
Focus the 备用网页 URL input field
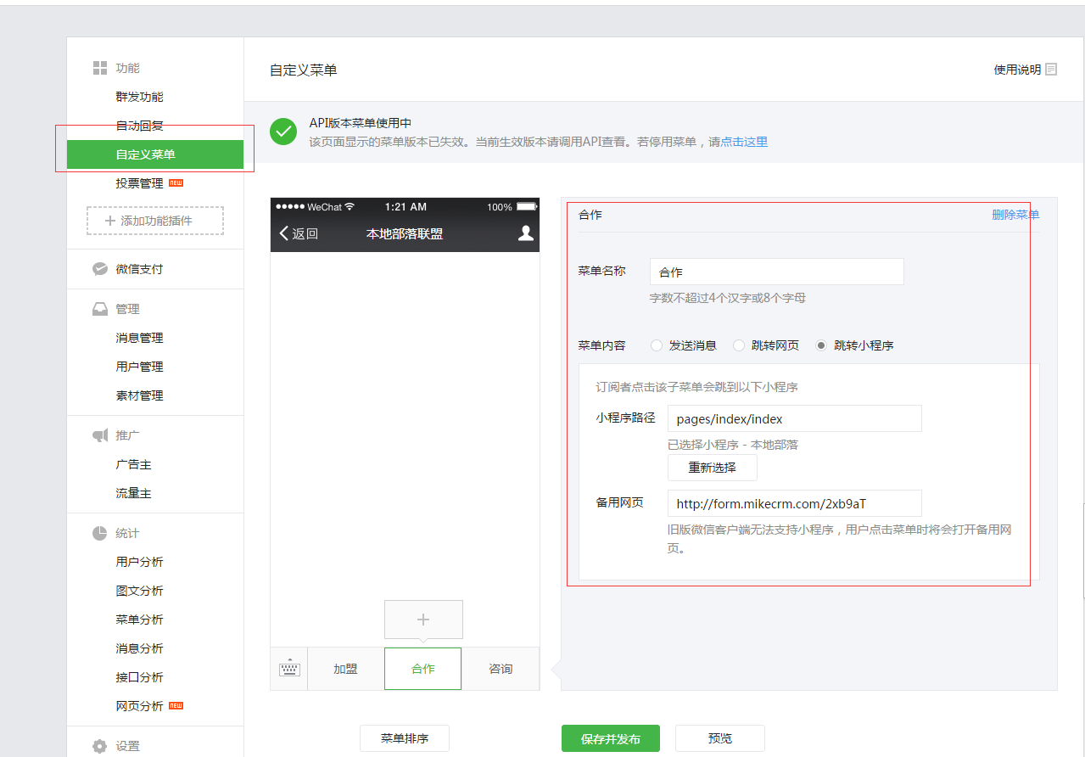(795, 503)
